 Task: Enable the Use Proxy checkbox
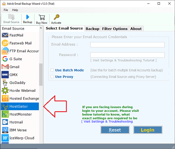52,77
